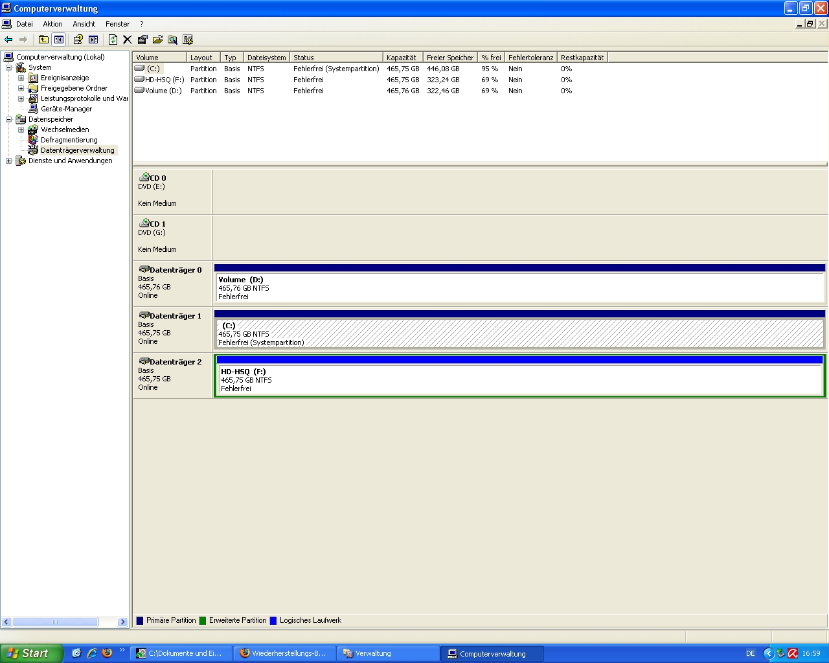Select Geräte-Manager in the tree
Image resolution: width=829 pixels, height=663 pixels.
[66, 109]
